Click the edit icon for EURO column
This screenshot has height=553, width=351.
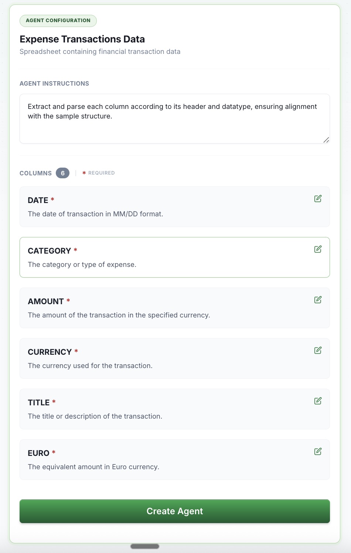(318, 451)
